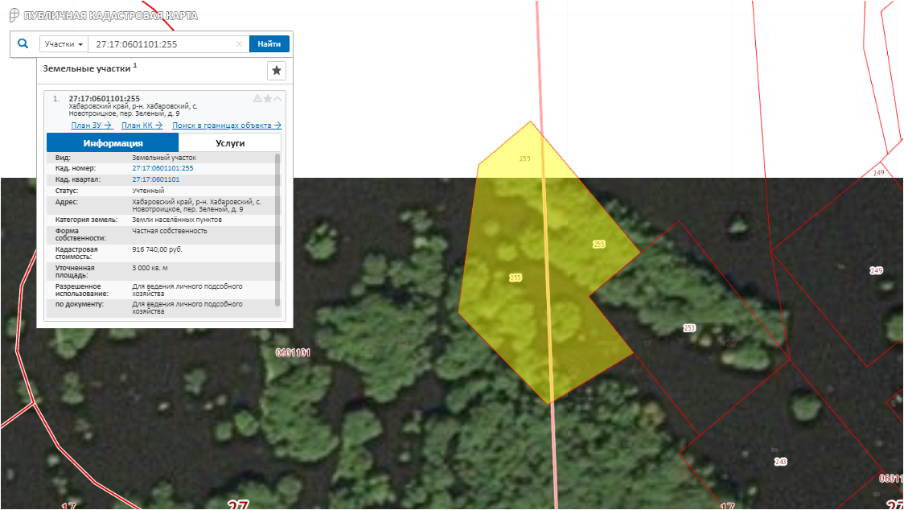904x510 pixels.
Task: Click the cadastral number search field
Action: click(161, 44)
